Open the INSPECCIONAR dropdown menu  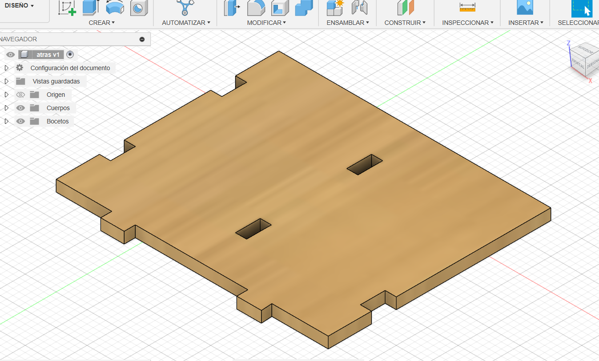tap(468, 23)
